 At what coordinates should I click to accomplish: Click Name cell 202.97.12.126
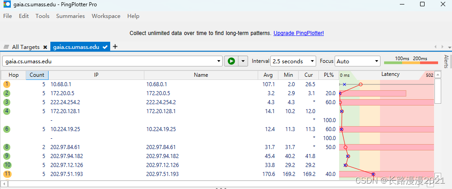(x=162, y=165)
